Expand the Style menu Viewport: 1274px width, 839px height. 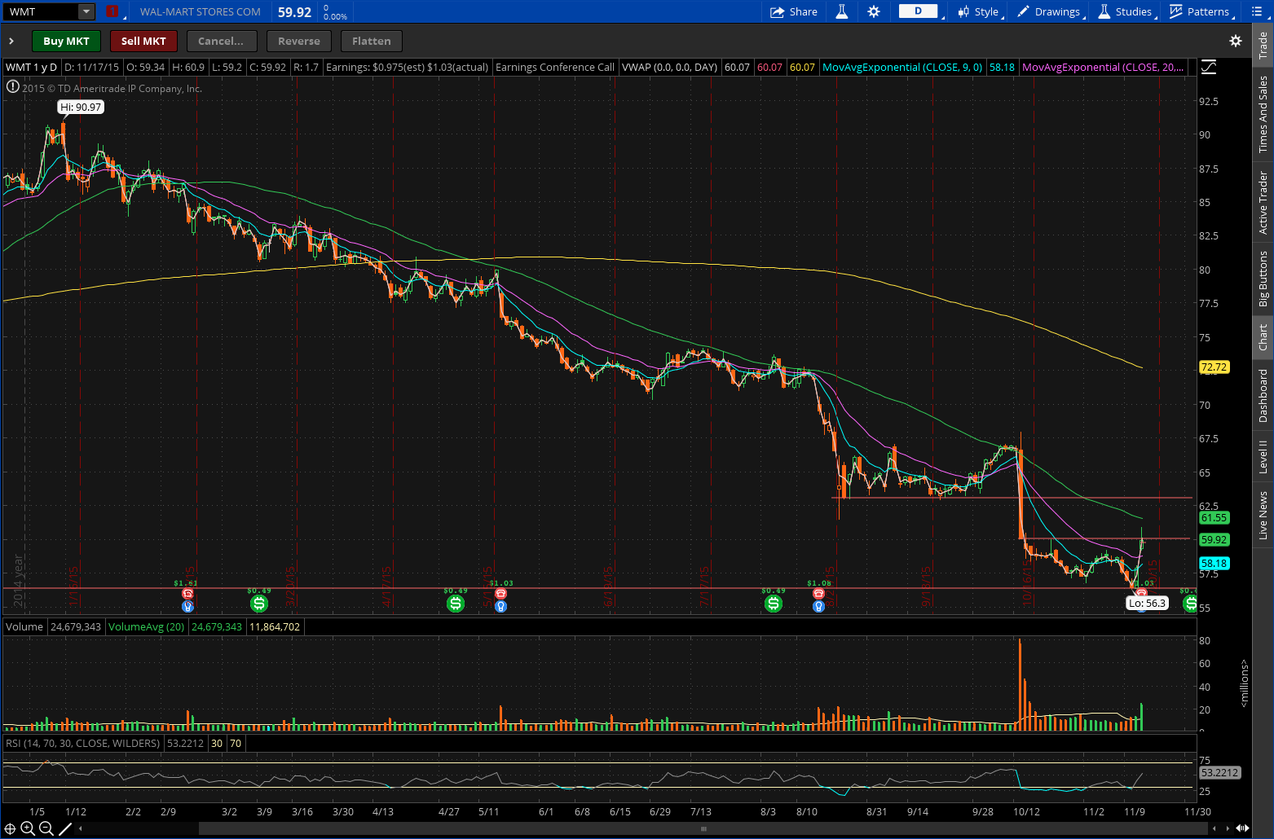point(980,11)
